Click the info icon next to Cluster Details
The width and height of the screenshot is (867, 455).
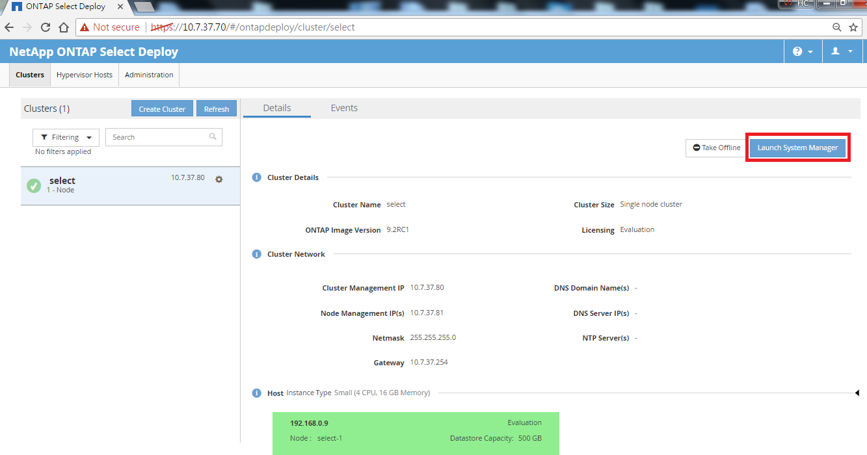pyautogui.click(x=256, y=177)
